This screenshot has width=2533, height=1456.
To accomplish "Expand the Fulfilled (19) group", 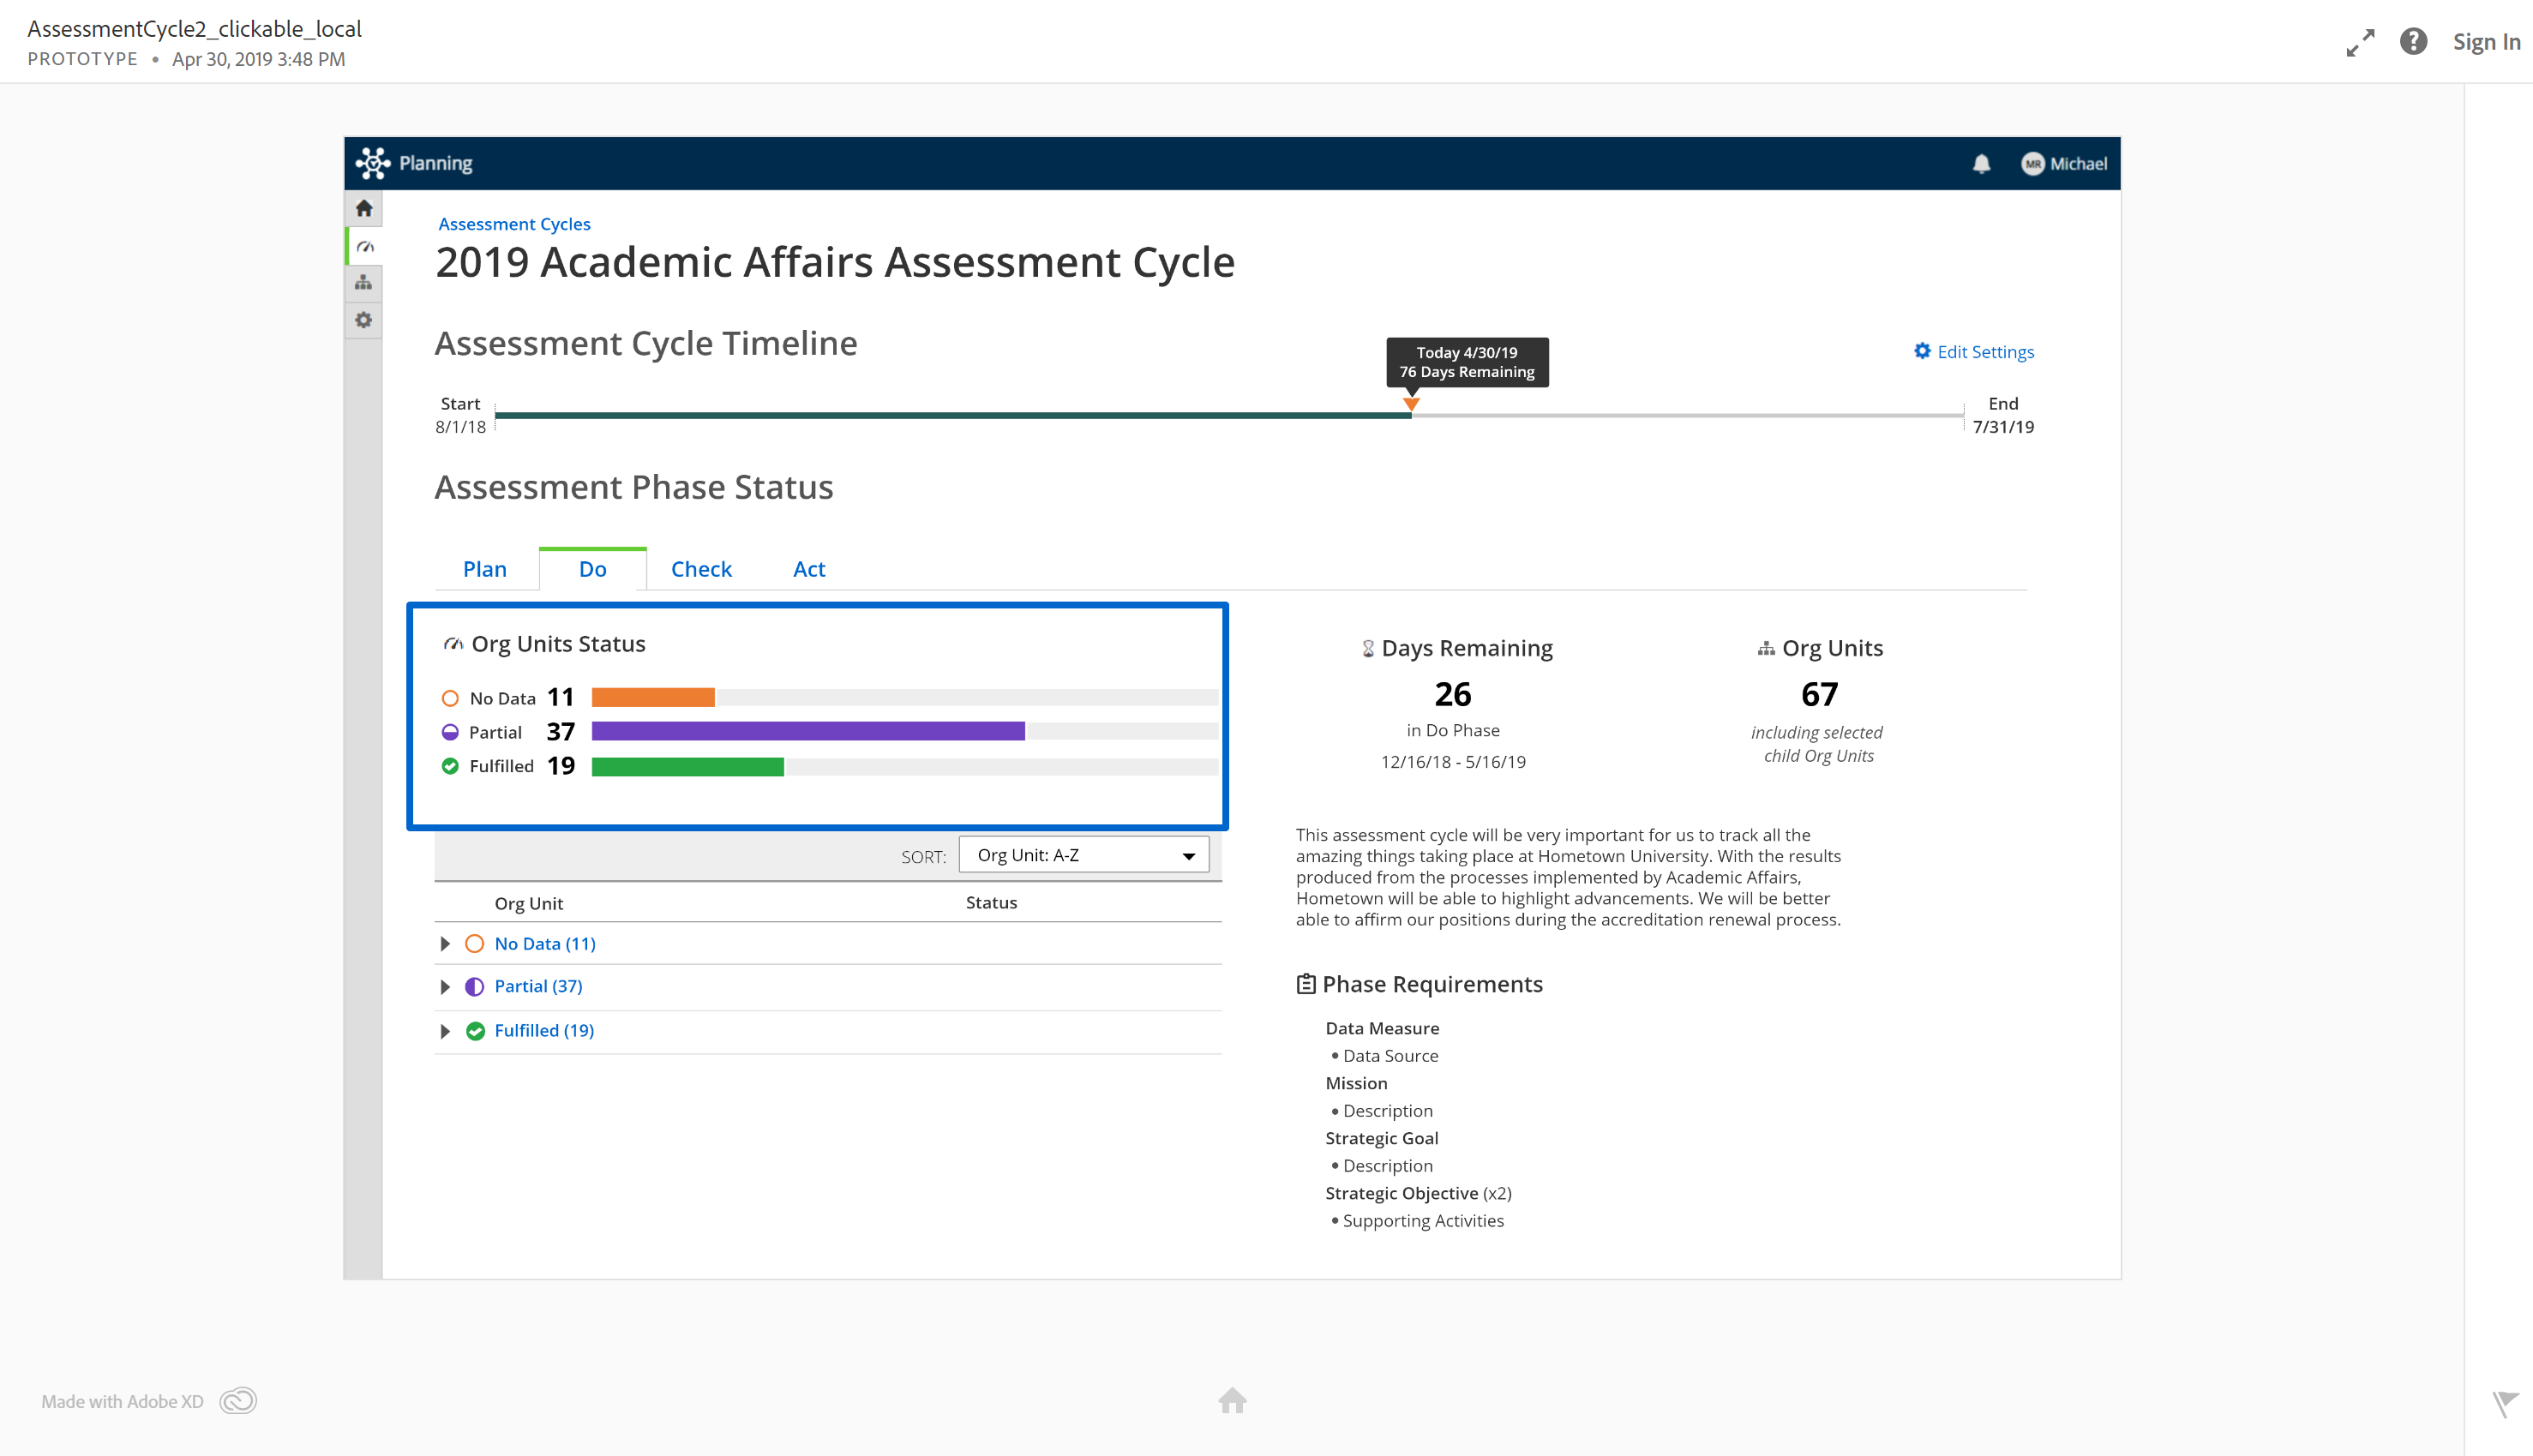I will point(445,1030).
